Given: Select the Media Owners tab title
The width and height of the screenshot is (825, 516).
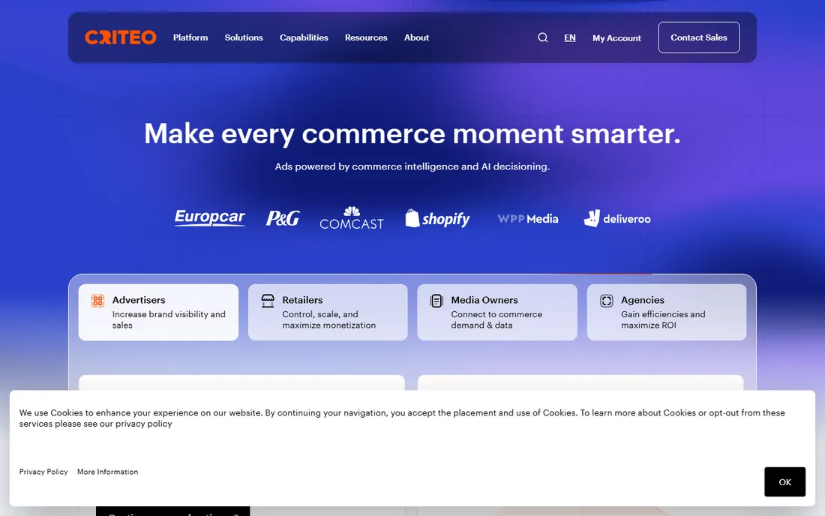Looking at the screenshot, I should 484,300.
